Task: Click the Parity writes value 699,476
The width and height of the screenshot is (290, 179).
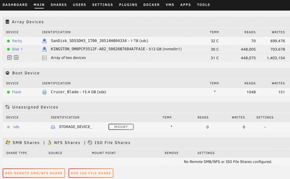Action: pos(278,41)
